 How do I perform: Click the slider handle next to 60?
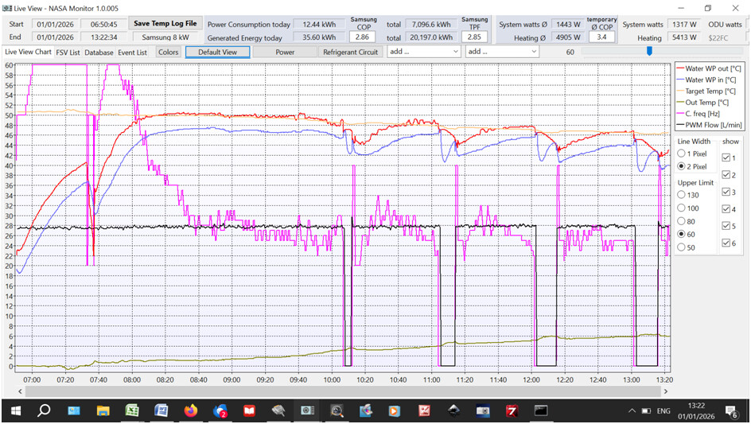tap(649, 52)
